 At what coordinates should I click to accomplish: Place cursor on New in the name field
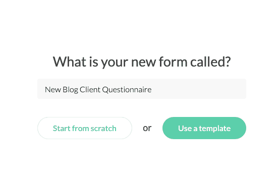(x=53, y=90)
